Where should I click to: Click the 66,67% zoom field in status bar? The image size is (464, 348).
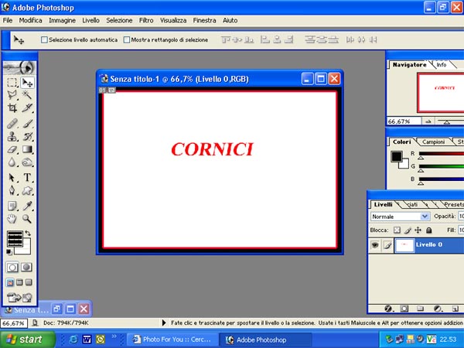pyautogui.click(x=14, y=323)
